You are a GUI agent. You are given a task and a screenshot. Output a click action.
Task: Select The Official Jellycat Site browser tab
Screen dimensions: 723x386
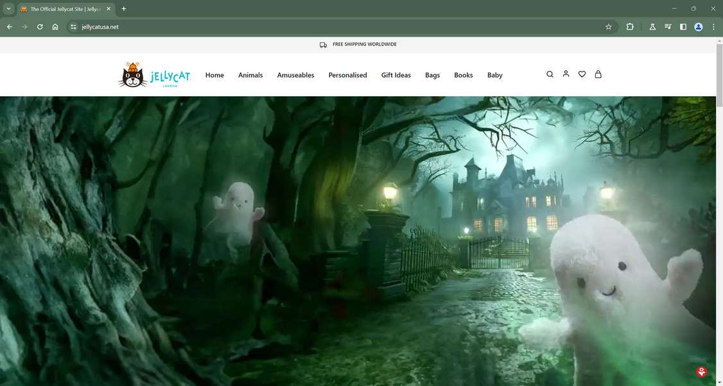click(x=65, y=9)
